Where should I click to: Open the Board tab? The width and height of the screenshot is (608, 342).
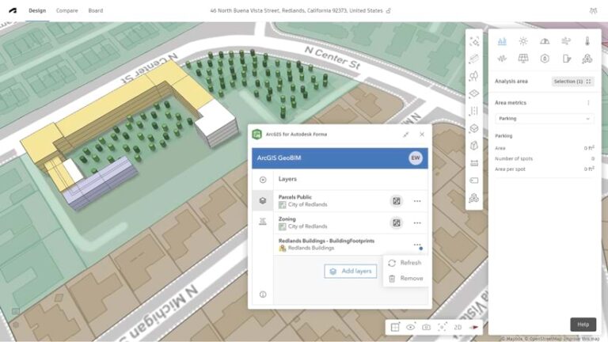click(x=95, y=10)
